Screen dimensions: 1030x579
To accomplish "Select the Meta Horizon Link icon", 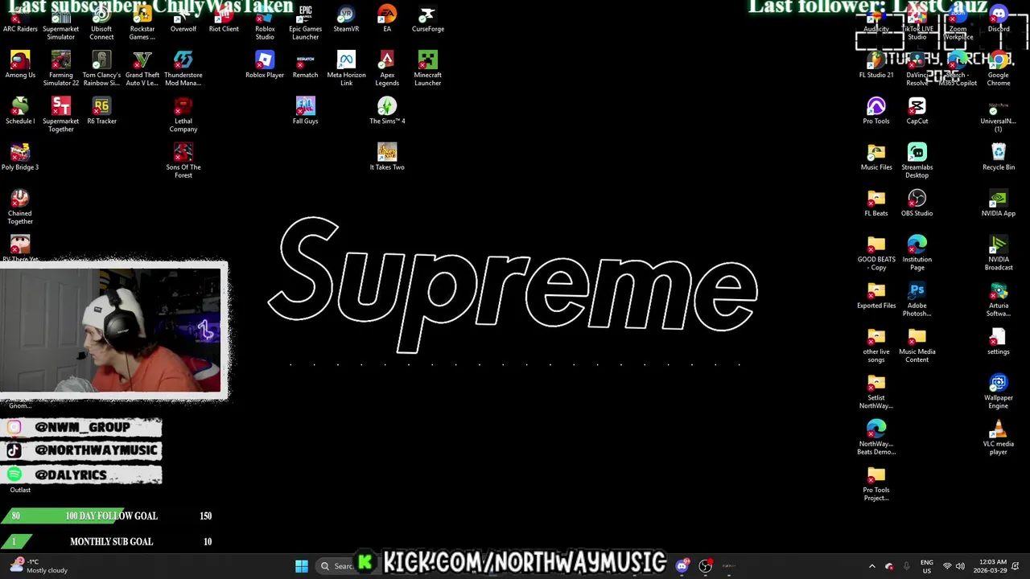I will pos(346,68).
